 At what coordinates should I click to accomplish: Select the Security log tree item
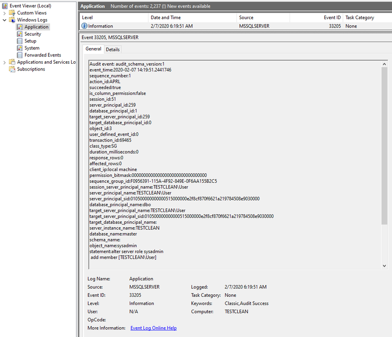tap(33, 34)
